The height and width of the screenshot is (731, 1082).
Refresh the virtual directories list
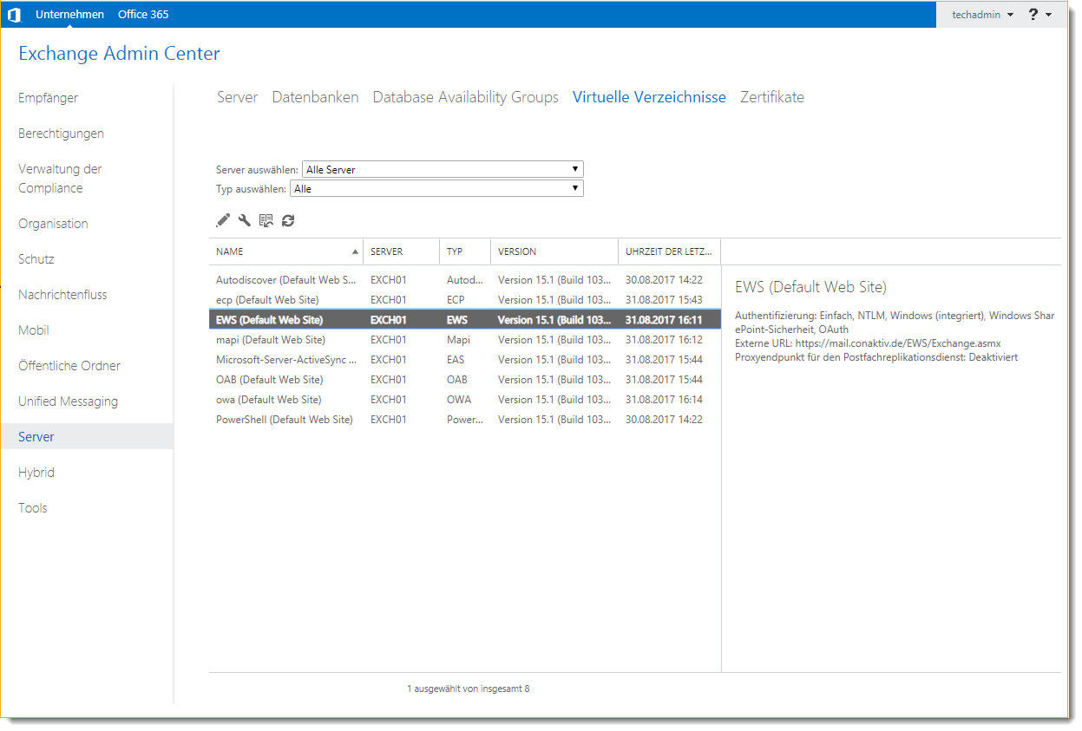point(288,220)
